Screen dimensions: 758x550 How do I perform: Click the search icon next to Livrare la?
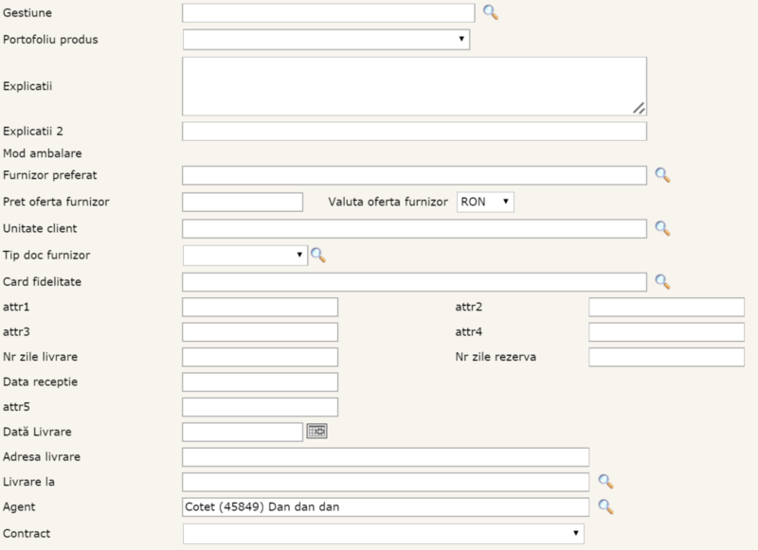[605, 481]
